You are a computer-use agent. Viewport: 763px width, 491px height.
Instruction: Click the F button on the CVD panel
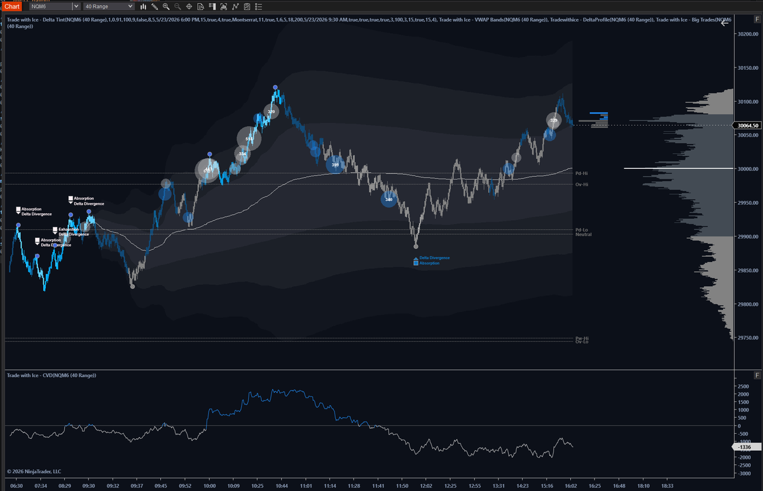click(757, 376)
